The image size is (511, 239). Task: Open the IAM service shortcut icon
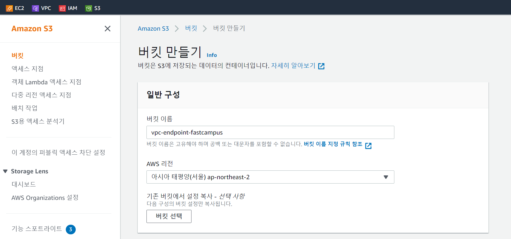tap(62, 8)
